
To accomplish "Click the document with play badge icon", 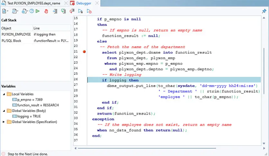I will tap(24, 11).
